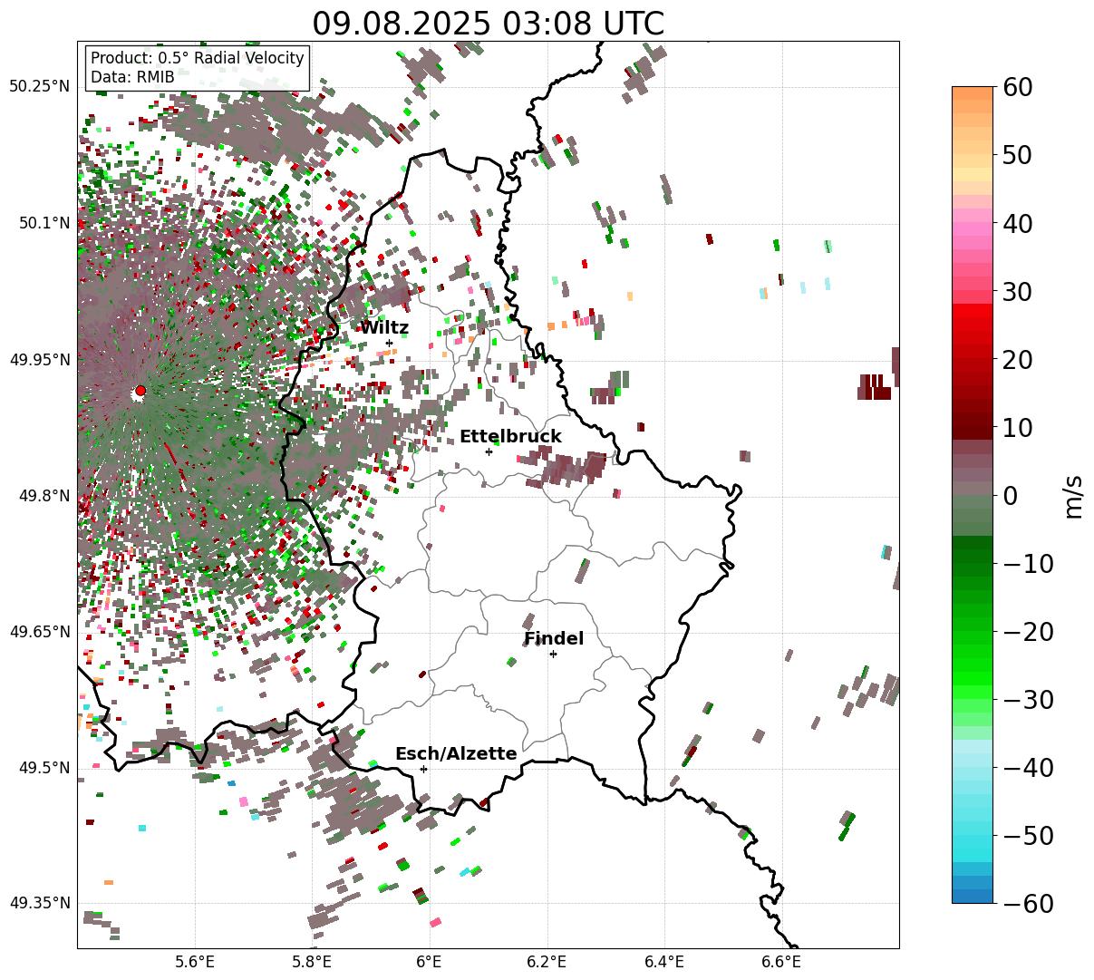This screenshot has width=1094, height=980.
Task: Click the colorbar tick label −10
Action: click(1029, 563)
